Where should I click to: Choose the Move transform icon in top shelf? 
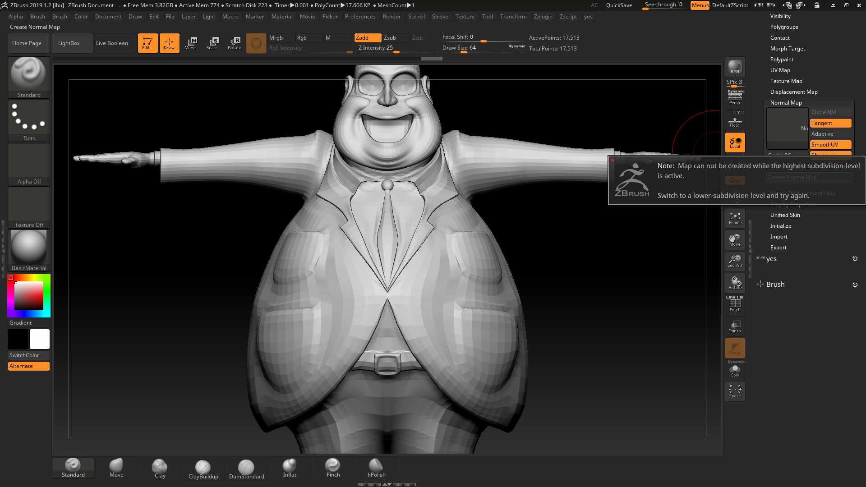pos(190,43)
